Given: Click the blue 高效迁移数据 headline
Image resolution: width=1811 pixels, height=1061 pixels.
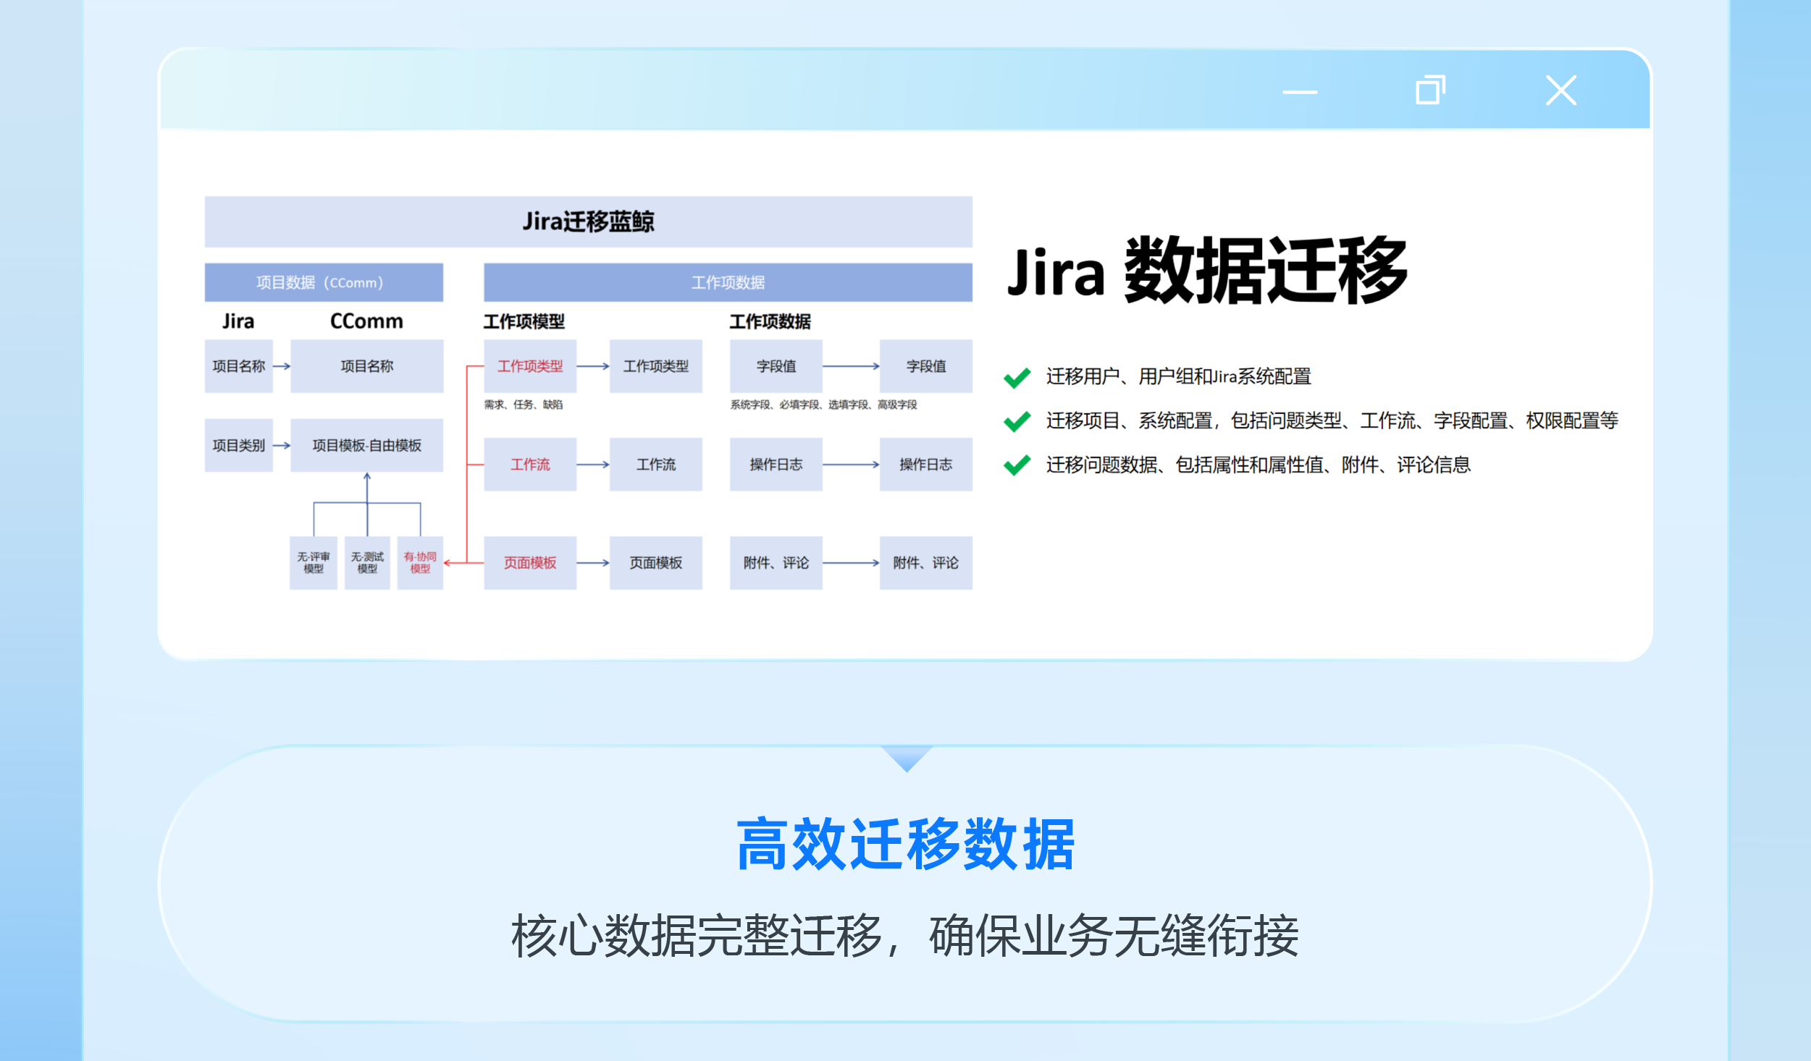Looking at the screenshot, I should 905,845.
